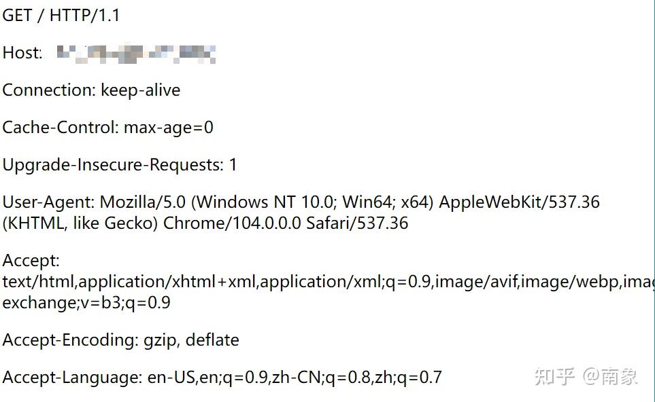Click the AppleWebKit/537.36 text

coord(519,202)
